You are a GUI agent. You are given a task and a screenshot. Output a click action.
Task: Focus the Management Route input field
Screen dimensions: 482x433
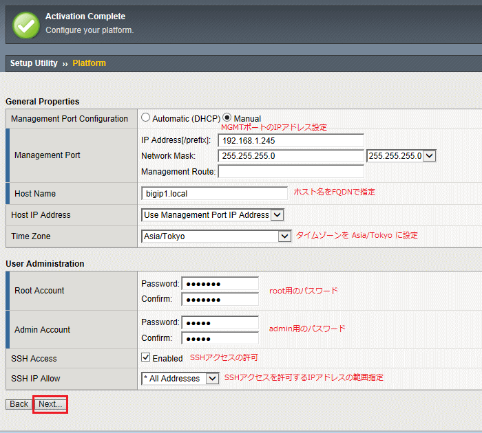click(291, 171)
